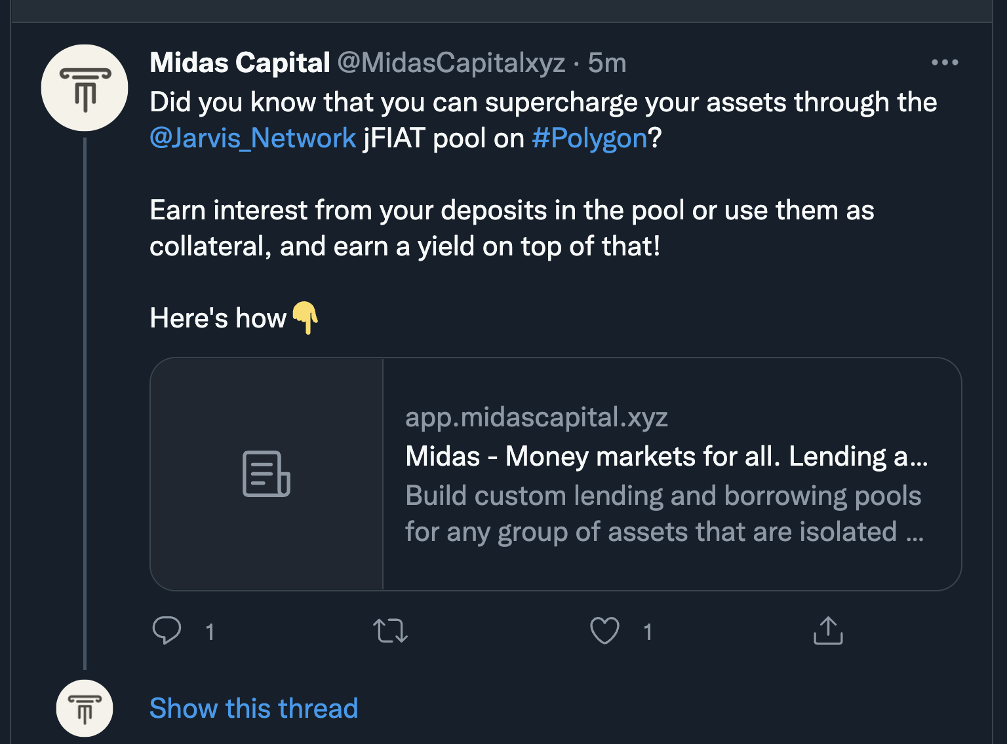Viewport: 1007px width, 744px height.
Task: Reply to the Midas Capital tweet
Action: click(168, 631)
